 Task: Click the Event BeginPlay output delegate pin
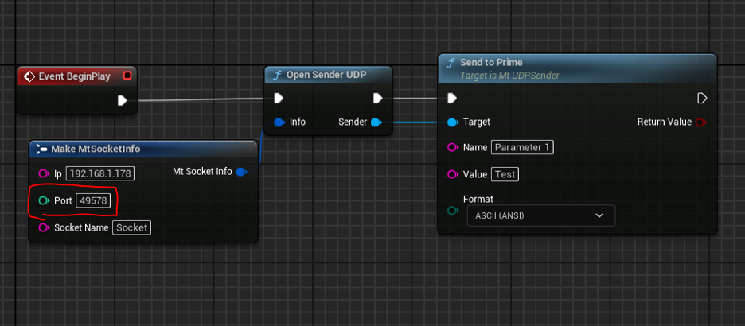click(x=127, y=76)
